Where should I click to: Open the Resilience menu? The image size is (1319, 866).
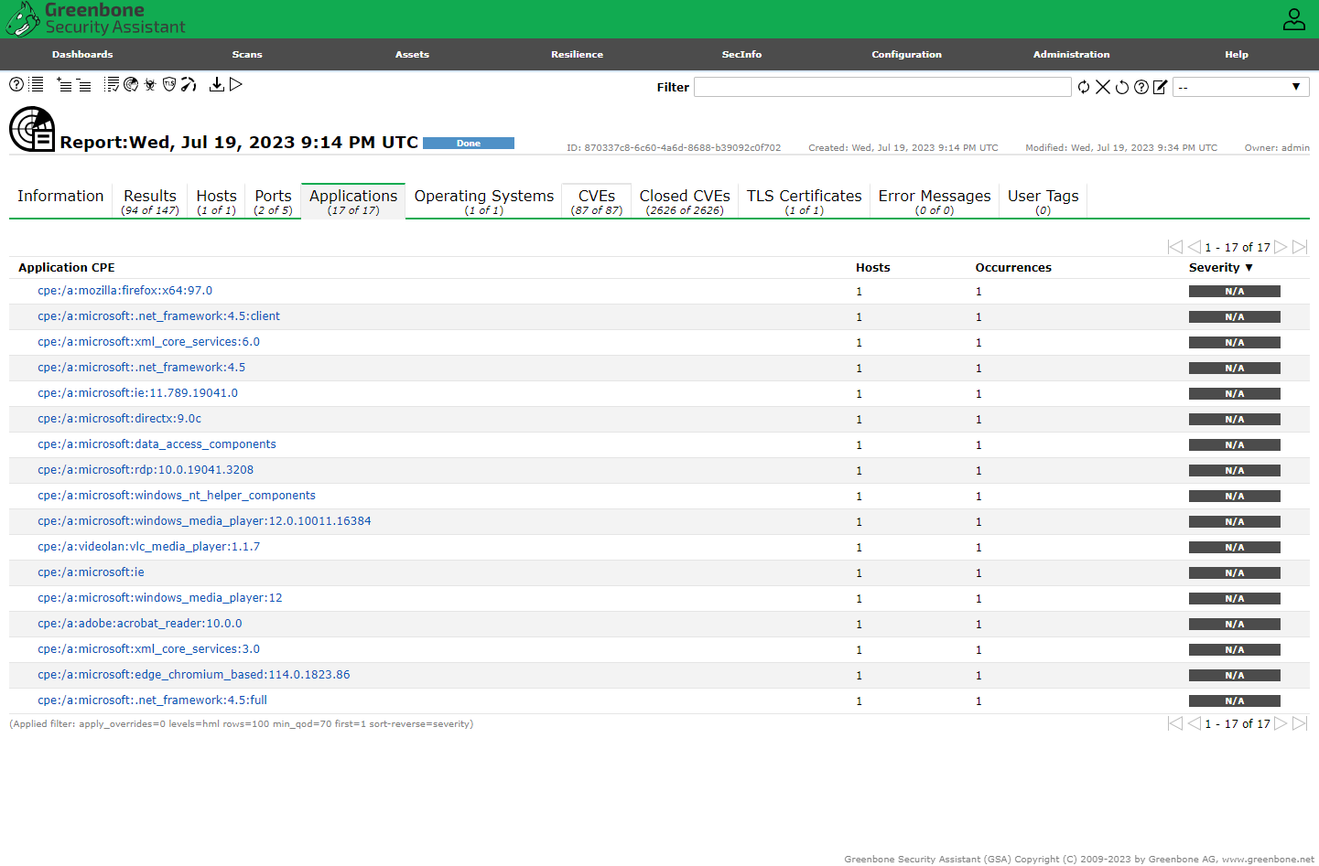577,55
